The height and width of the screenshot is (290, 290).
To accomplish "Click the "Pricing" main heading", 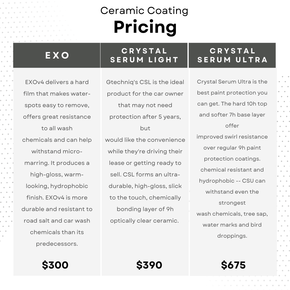I will [x=145, y=27].
